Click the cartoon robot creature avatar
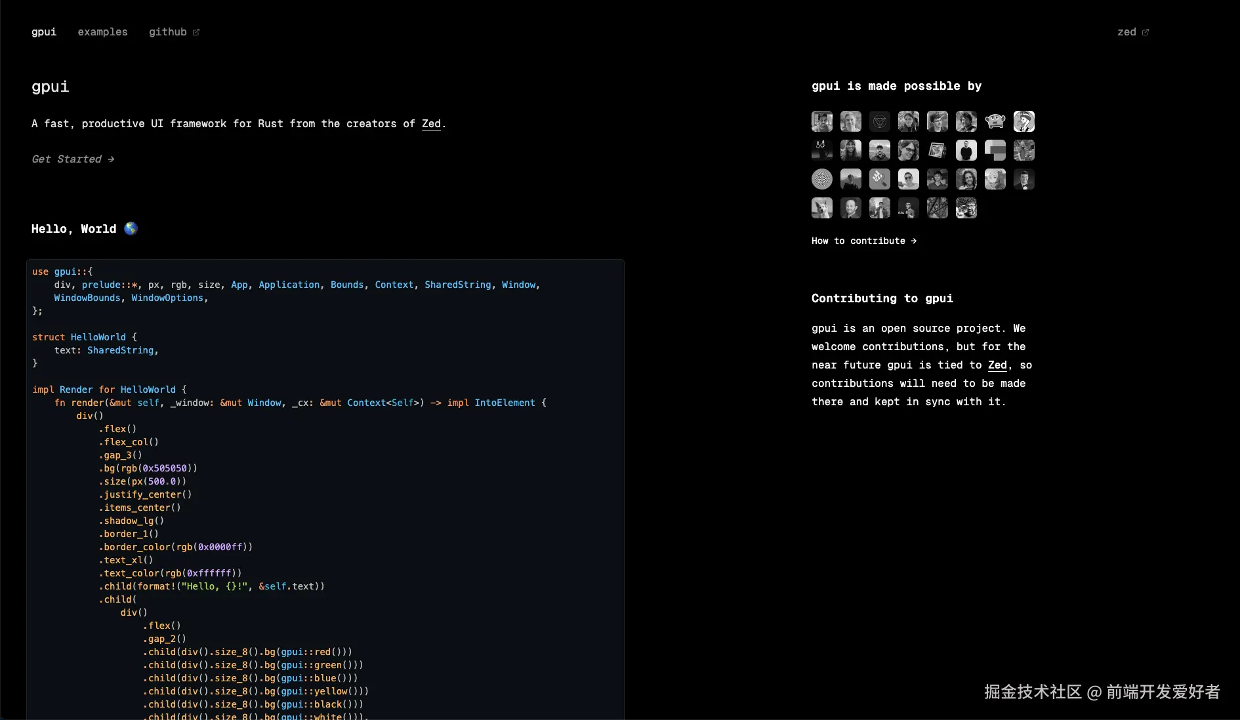Image resolution: width=1240 pixels, height=720 pixels. click(x=995, y=121)
